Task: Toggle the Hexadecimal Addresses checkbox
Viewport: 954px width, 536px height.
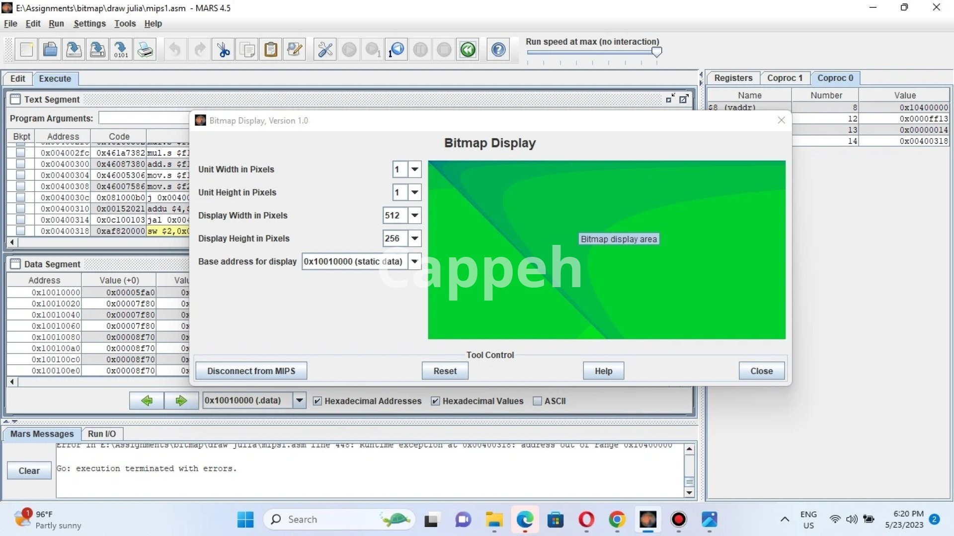Action: click(x=318, y=401)
